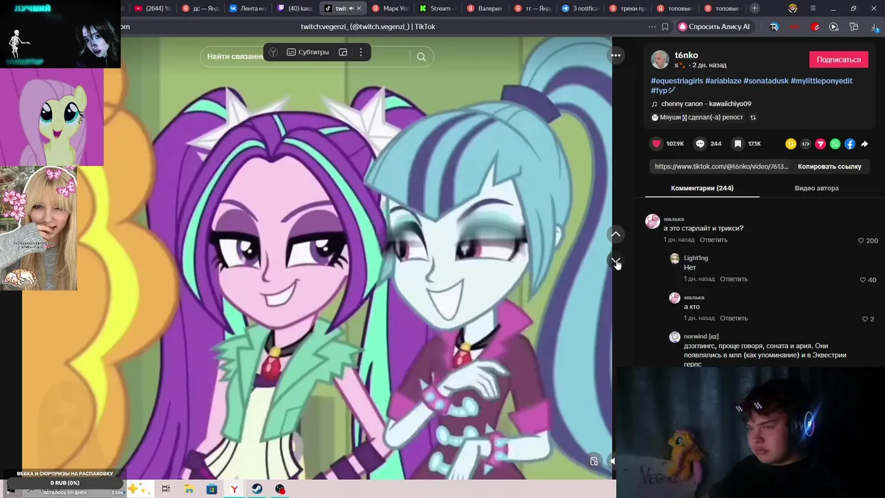Image resolution: width=885 pixels, height=498 pixels.
Task: Click the TikTok video URL field
Action: 721,167
